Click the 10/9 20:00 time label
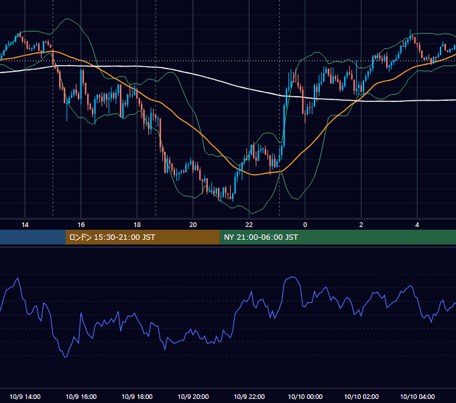The image size is (456, 403). [x=193, y=396]
